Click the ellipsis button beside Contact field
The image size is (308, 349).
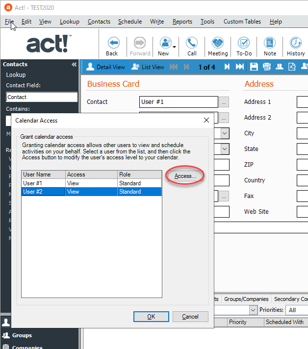pos(224,102)
